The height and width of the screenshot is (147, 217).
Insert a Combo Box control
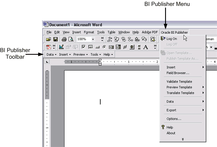coord(118,47)
